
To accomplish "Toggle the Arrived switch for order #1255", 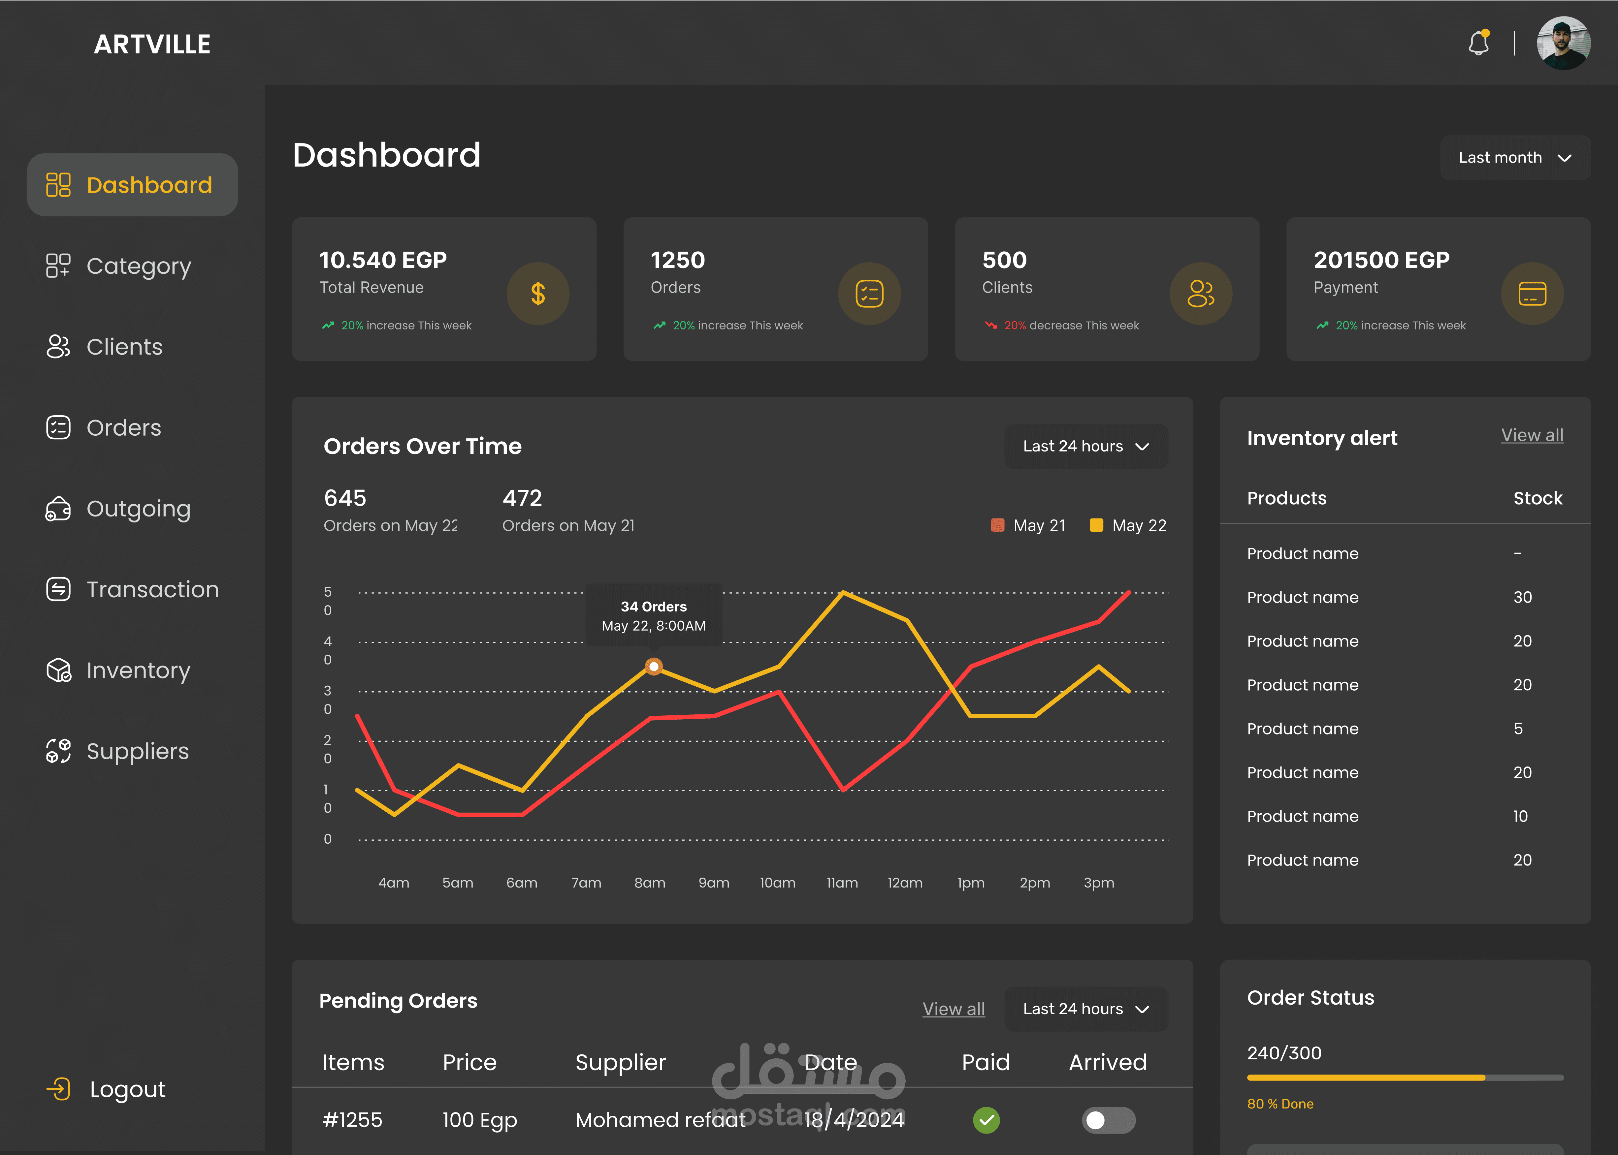I will pos(1109,1120).
